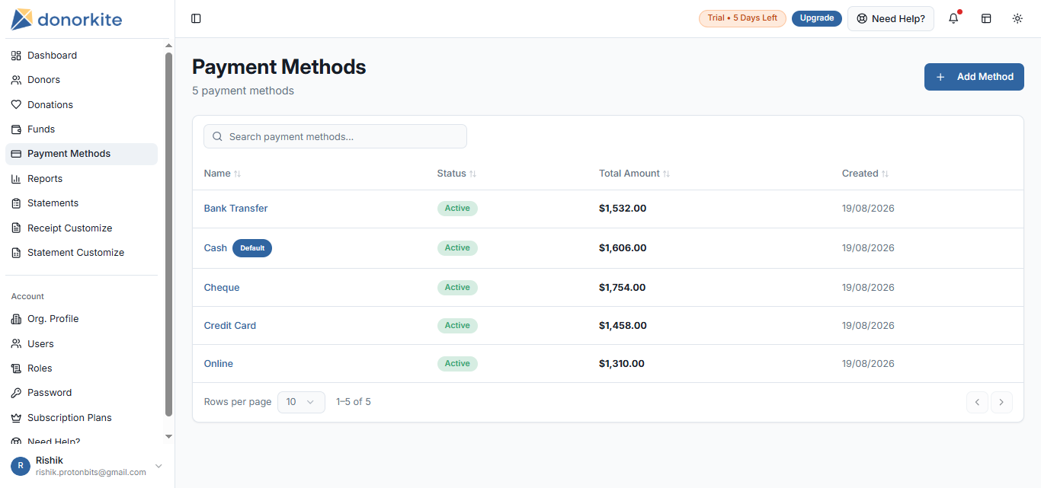
Task: Toggle the sidebar collapse icon
Action: tap(196, 18)
